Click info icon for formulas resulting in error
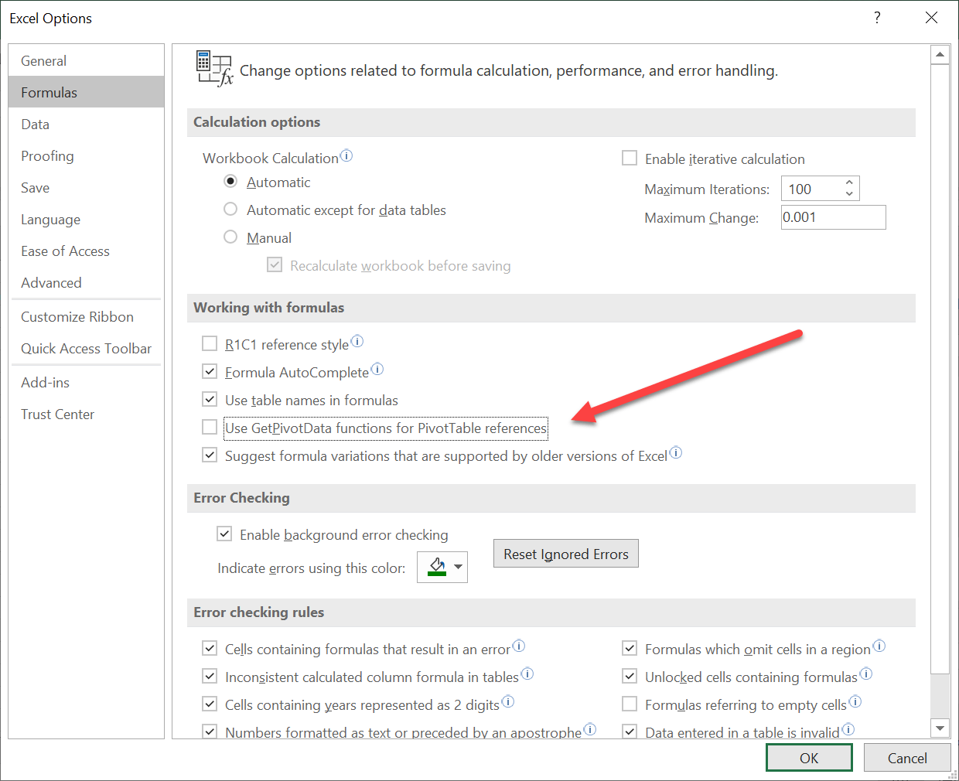The image size is (959, 781). click(519, 644)
